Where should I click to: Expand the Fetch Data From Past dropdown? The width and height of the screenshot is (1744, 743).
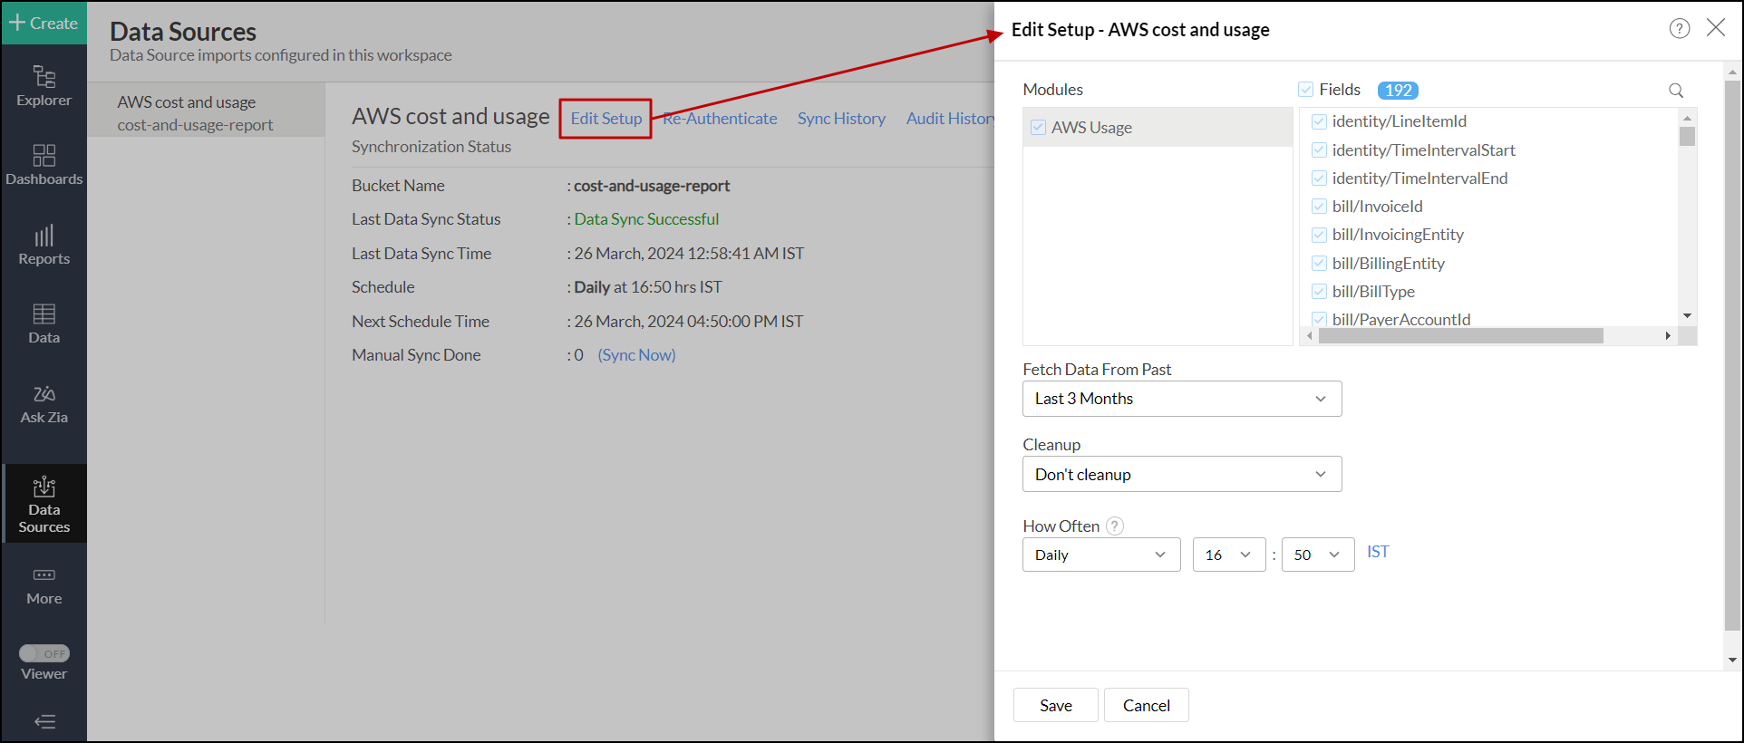(1181, 399)
